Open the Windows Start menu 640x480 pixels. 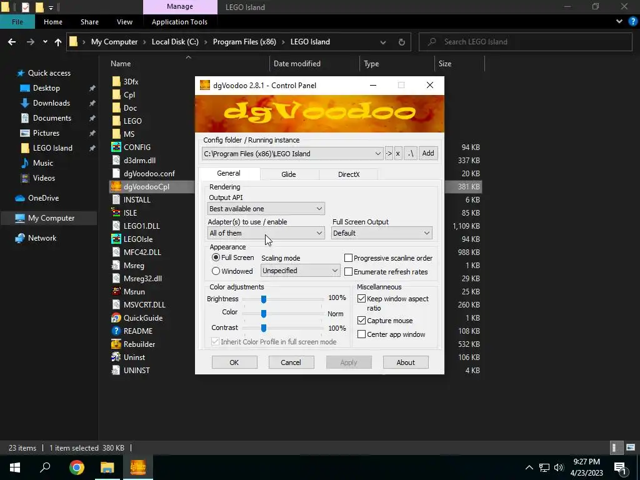[x=15, y=467]
